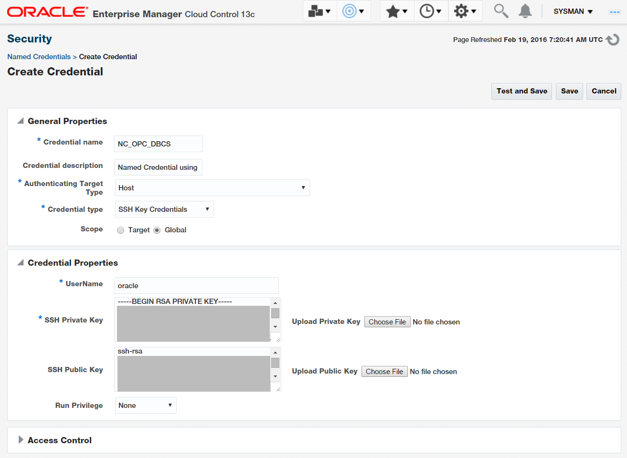
Task: Expand the Access Control section
Action: (x=21, y=440)
